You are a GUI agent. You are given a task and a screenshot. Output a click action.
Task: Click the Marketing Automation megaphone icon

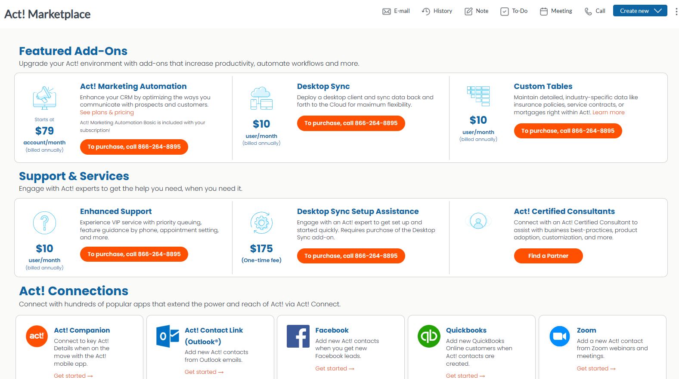(44, 98)
